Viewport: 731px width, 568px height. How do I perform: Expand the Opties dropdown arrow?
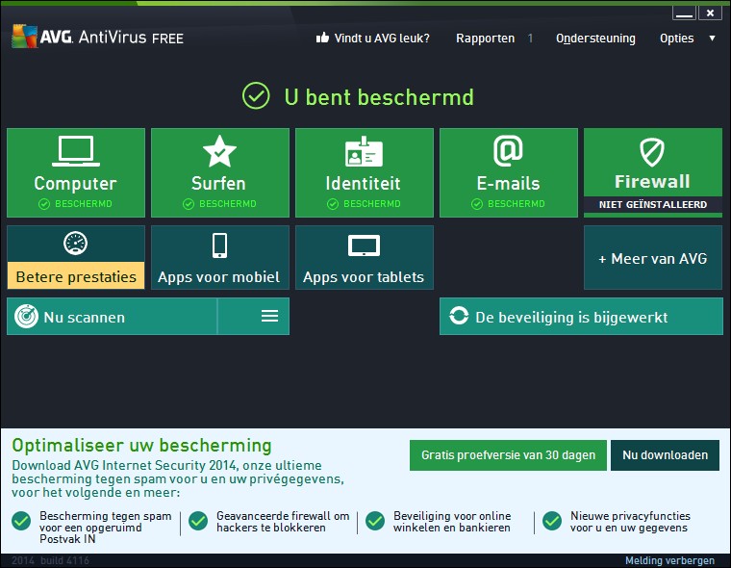[712, 39]
